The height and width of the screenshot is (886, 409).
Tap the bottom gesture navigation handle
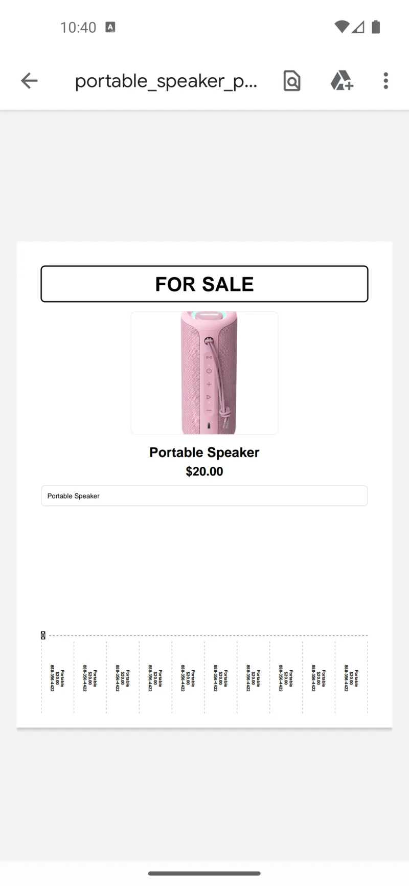point(204,873)
